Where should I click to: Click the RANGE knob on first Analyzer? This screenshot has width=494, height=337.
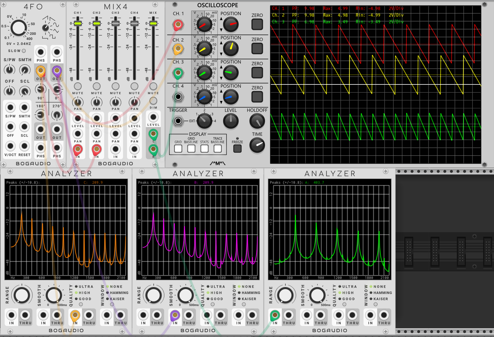[x=22, y=295]
